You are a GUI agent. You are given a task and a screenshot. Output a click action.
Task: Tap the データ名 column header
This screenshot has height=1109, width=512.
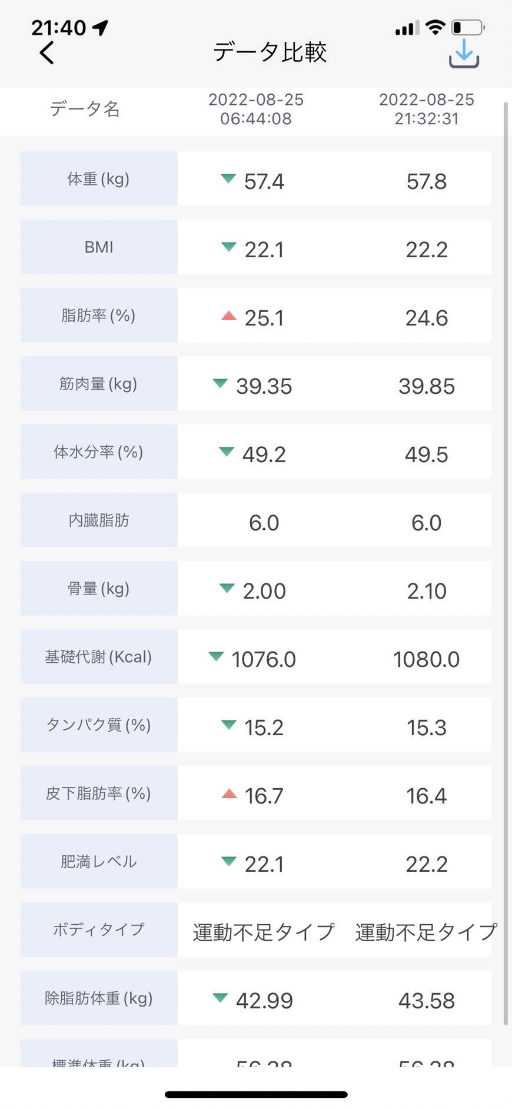(x=85, y=109)
